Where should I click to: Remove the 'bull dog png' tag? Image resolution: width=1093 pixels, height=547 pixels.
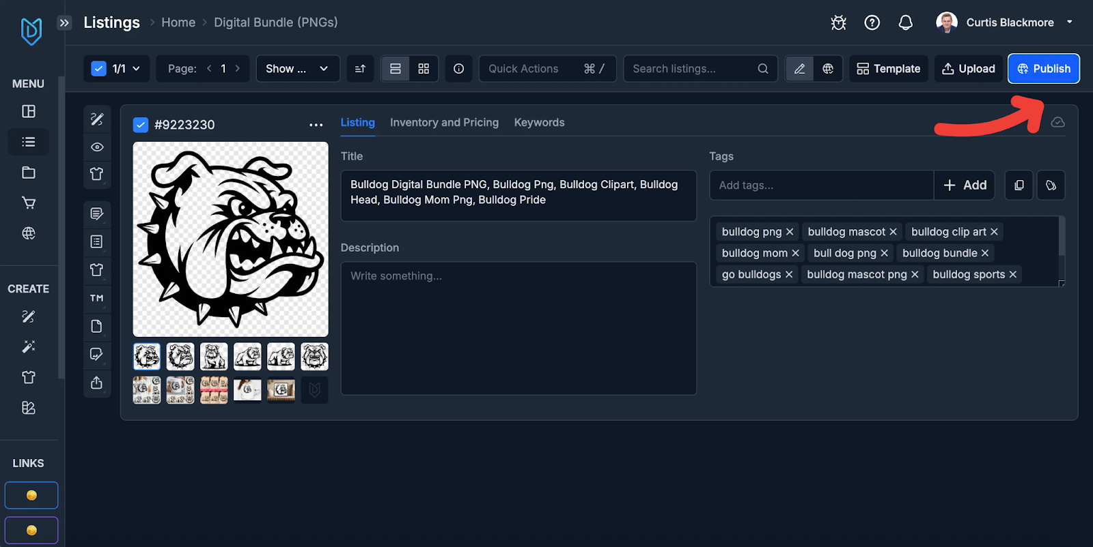click(884, 253)
